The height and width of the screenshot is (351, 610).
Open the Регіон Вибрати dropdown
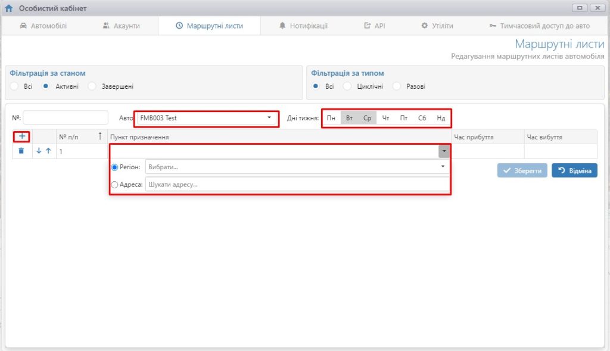coord(297,166)
